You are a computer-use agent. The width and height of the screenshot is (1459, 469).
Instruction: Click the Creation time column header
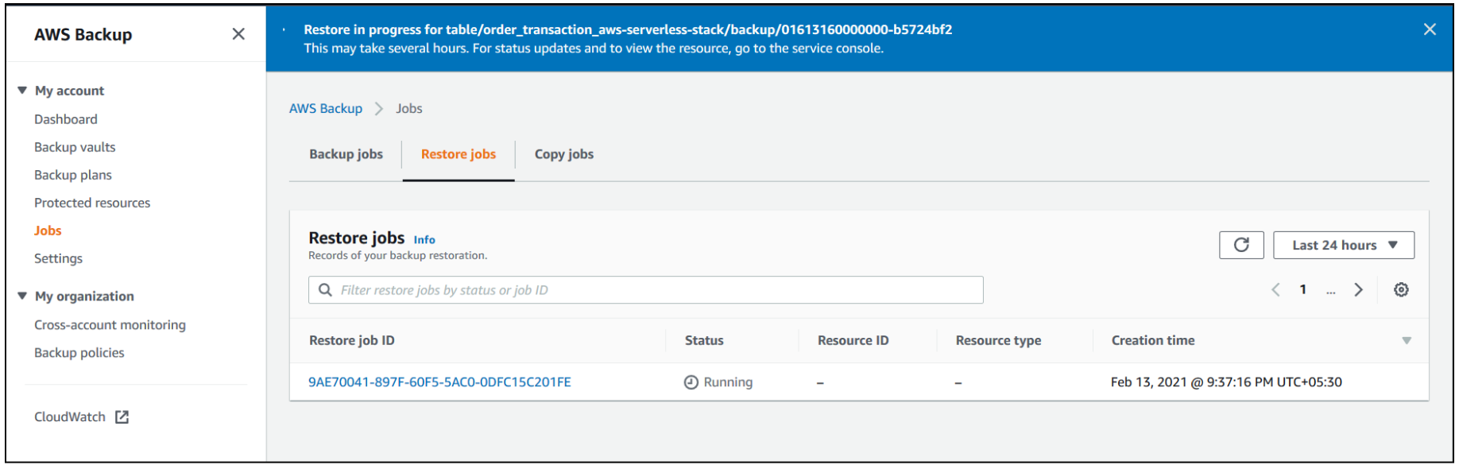1153,340
